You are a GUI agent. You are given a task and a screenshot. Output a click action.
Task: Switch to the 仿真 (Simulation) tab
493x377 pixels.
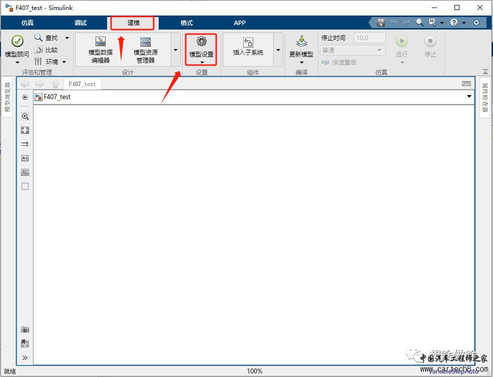coord(28,23)
